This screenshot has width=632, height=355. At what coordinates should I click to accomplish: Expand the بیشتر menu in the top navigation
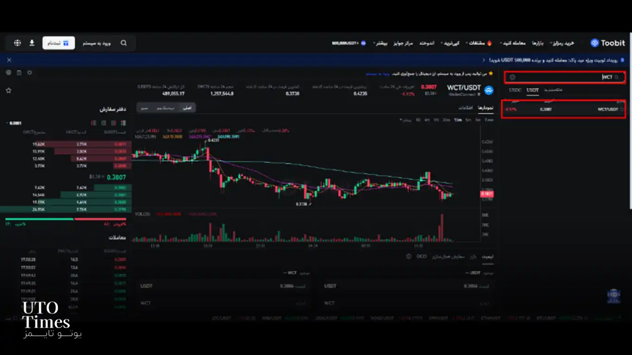[x=380, y=43]
